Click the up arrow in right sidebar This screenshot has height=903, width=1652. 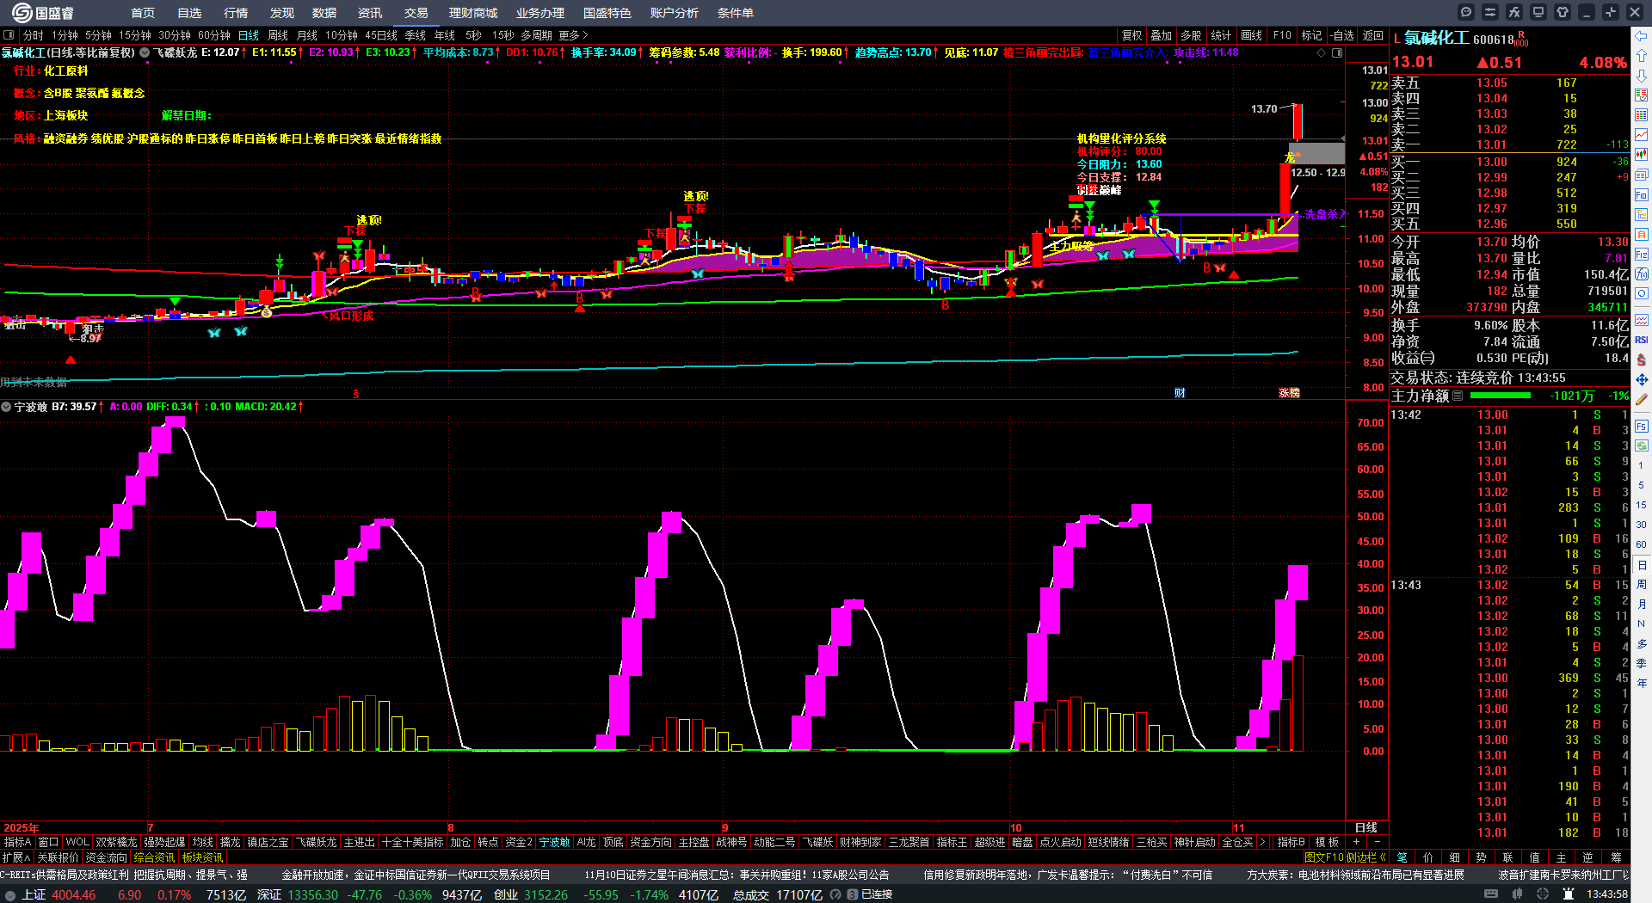click(1642, 55)
